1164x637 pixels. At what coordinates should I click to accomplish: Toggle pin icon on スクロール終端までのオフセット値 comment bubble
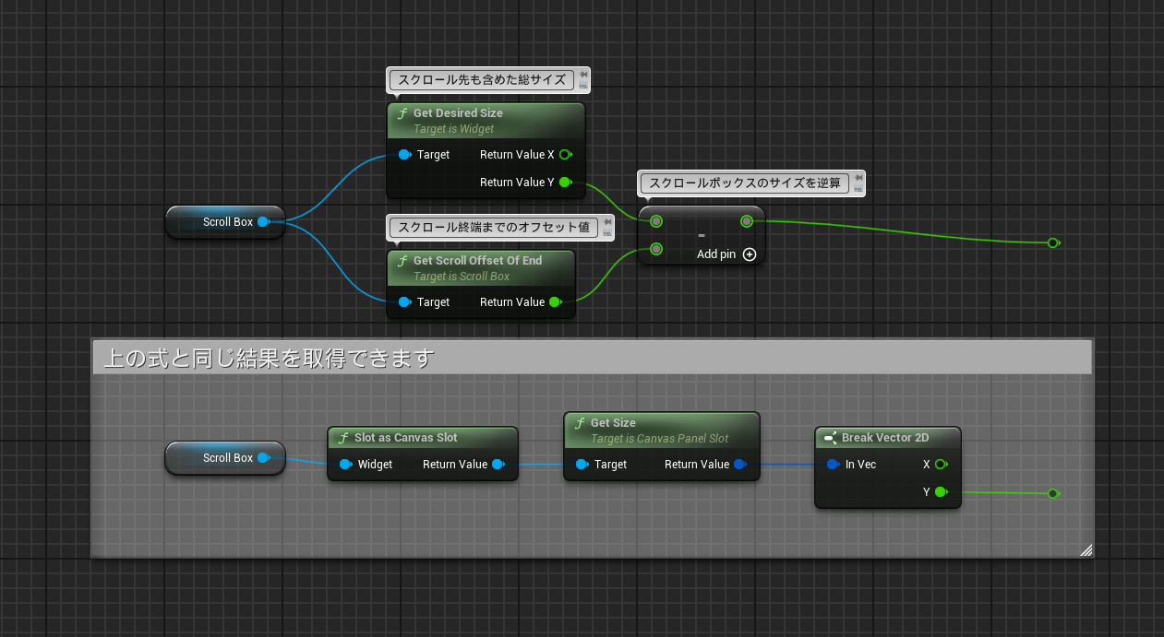click(x=606, y=221)
